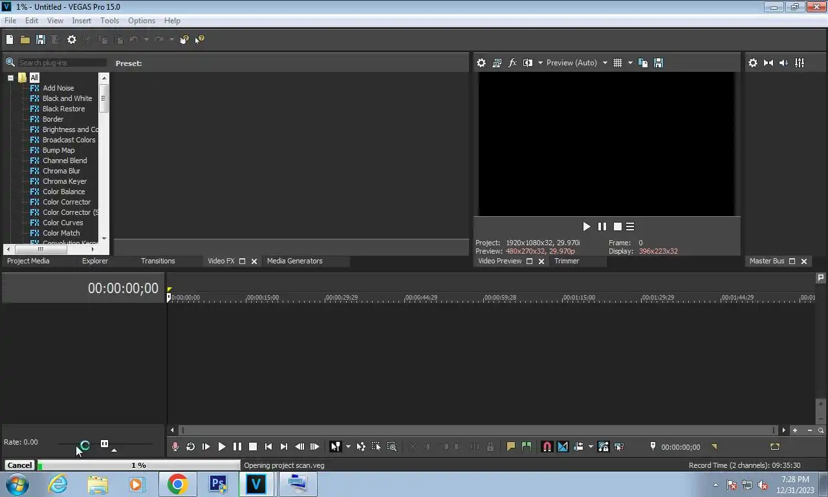Image resolution: width=828 pixels, height=497 pixels.
Task: Insert a Marker with the flag icon
Action: pyautogui.click(x=511, y=447)
